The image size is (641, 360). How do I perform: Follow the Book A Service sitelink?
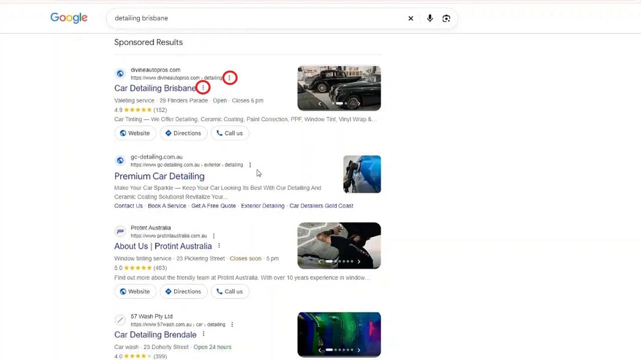click(167, 205)
